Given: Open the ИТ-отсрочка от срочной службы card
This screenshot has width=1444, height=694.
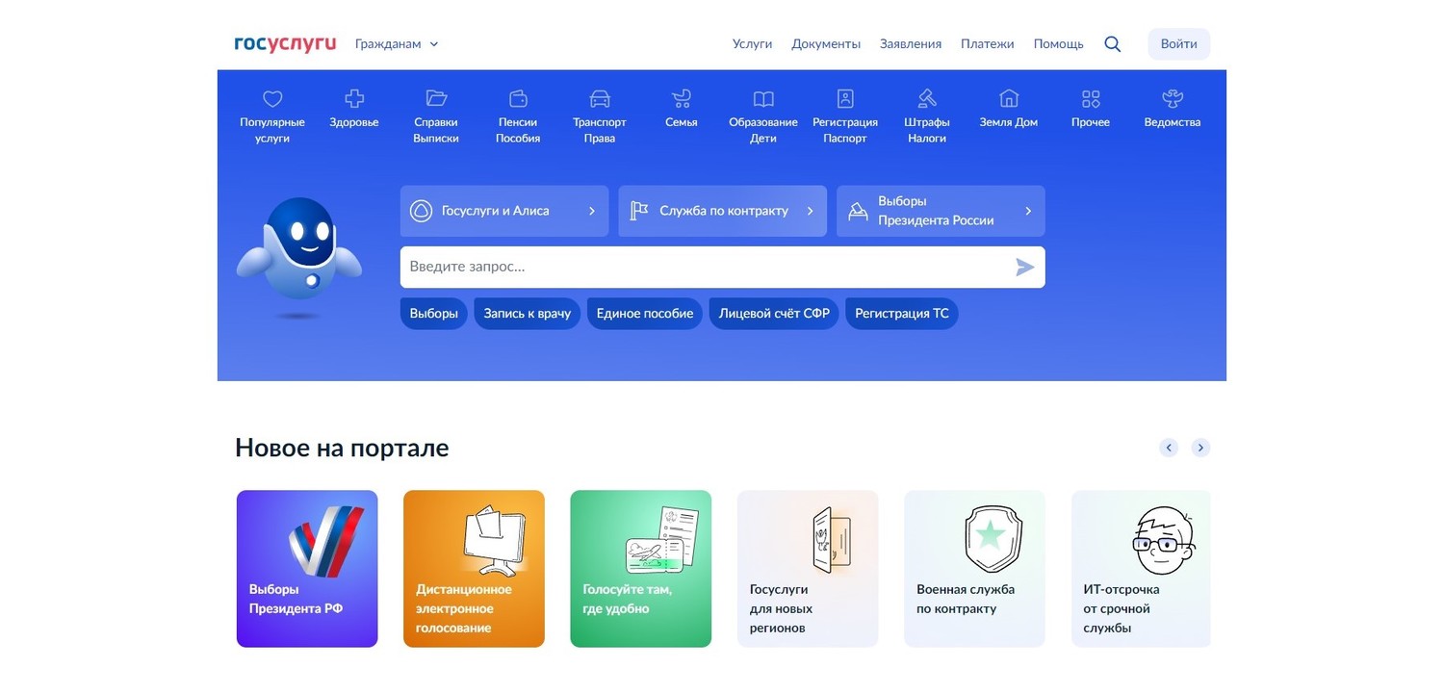Looking at the screenshot, I should pos(1141,569).
